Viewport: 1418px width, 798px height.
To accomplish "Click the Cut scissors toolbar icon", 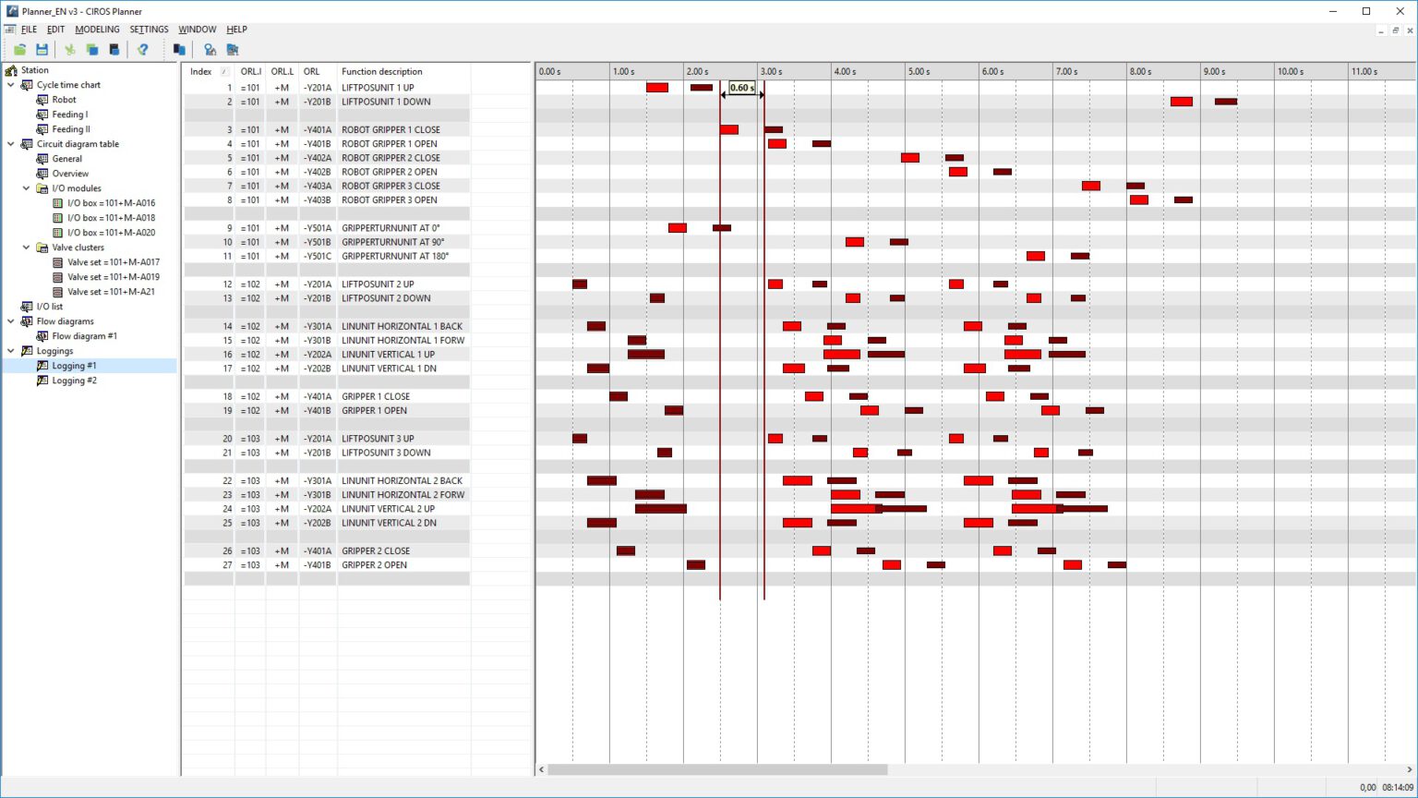I will (x=69, y=50).
